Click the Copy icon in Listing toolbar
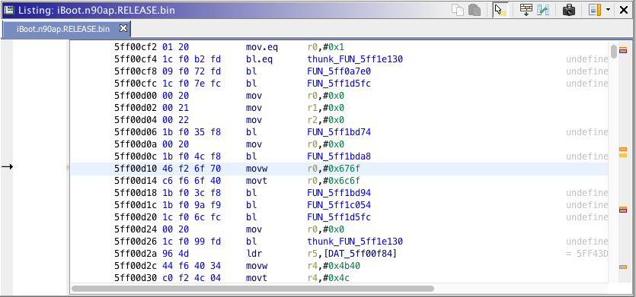Image resolution: width=636 pixels, height=297 pixels. [x=458, y=10]
